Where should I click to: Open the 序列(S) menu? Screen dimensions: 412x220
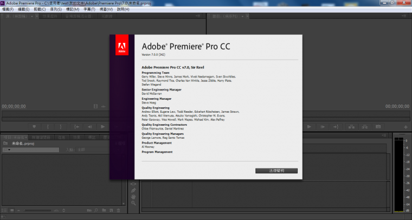click(56, 9)
